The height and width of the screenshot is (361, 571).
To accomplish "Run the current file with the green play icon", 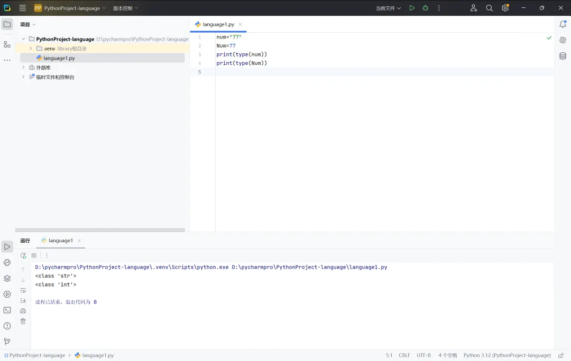I will point(412,8).
